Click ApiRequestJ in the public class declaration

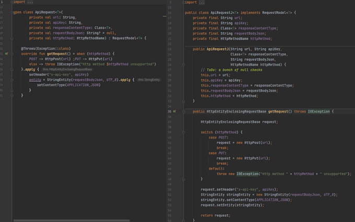pos(222,13)
